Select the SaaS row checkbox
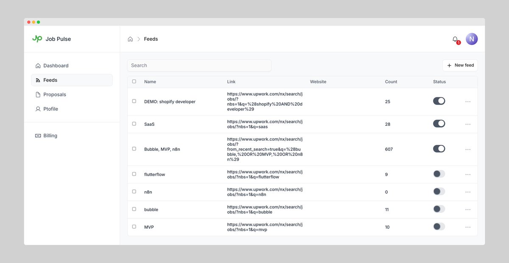Viewport: 509px width, 263px height. click(x=134, y=124)
